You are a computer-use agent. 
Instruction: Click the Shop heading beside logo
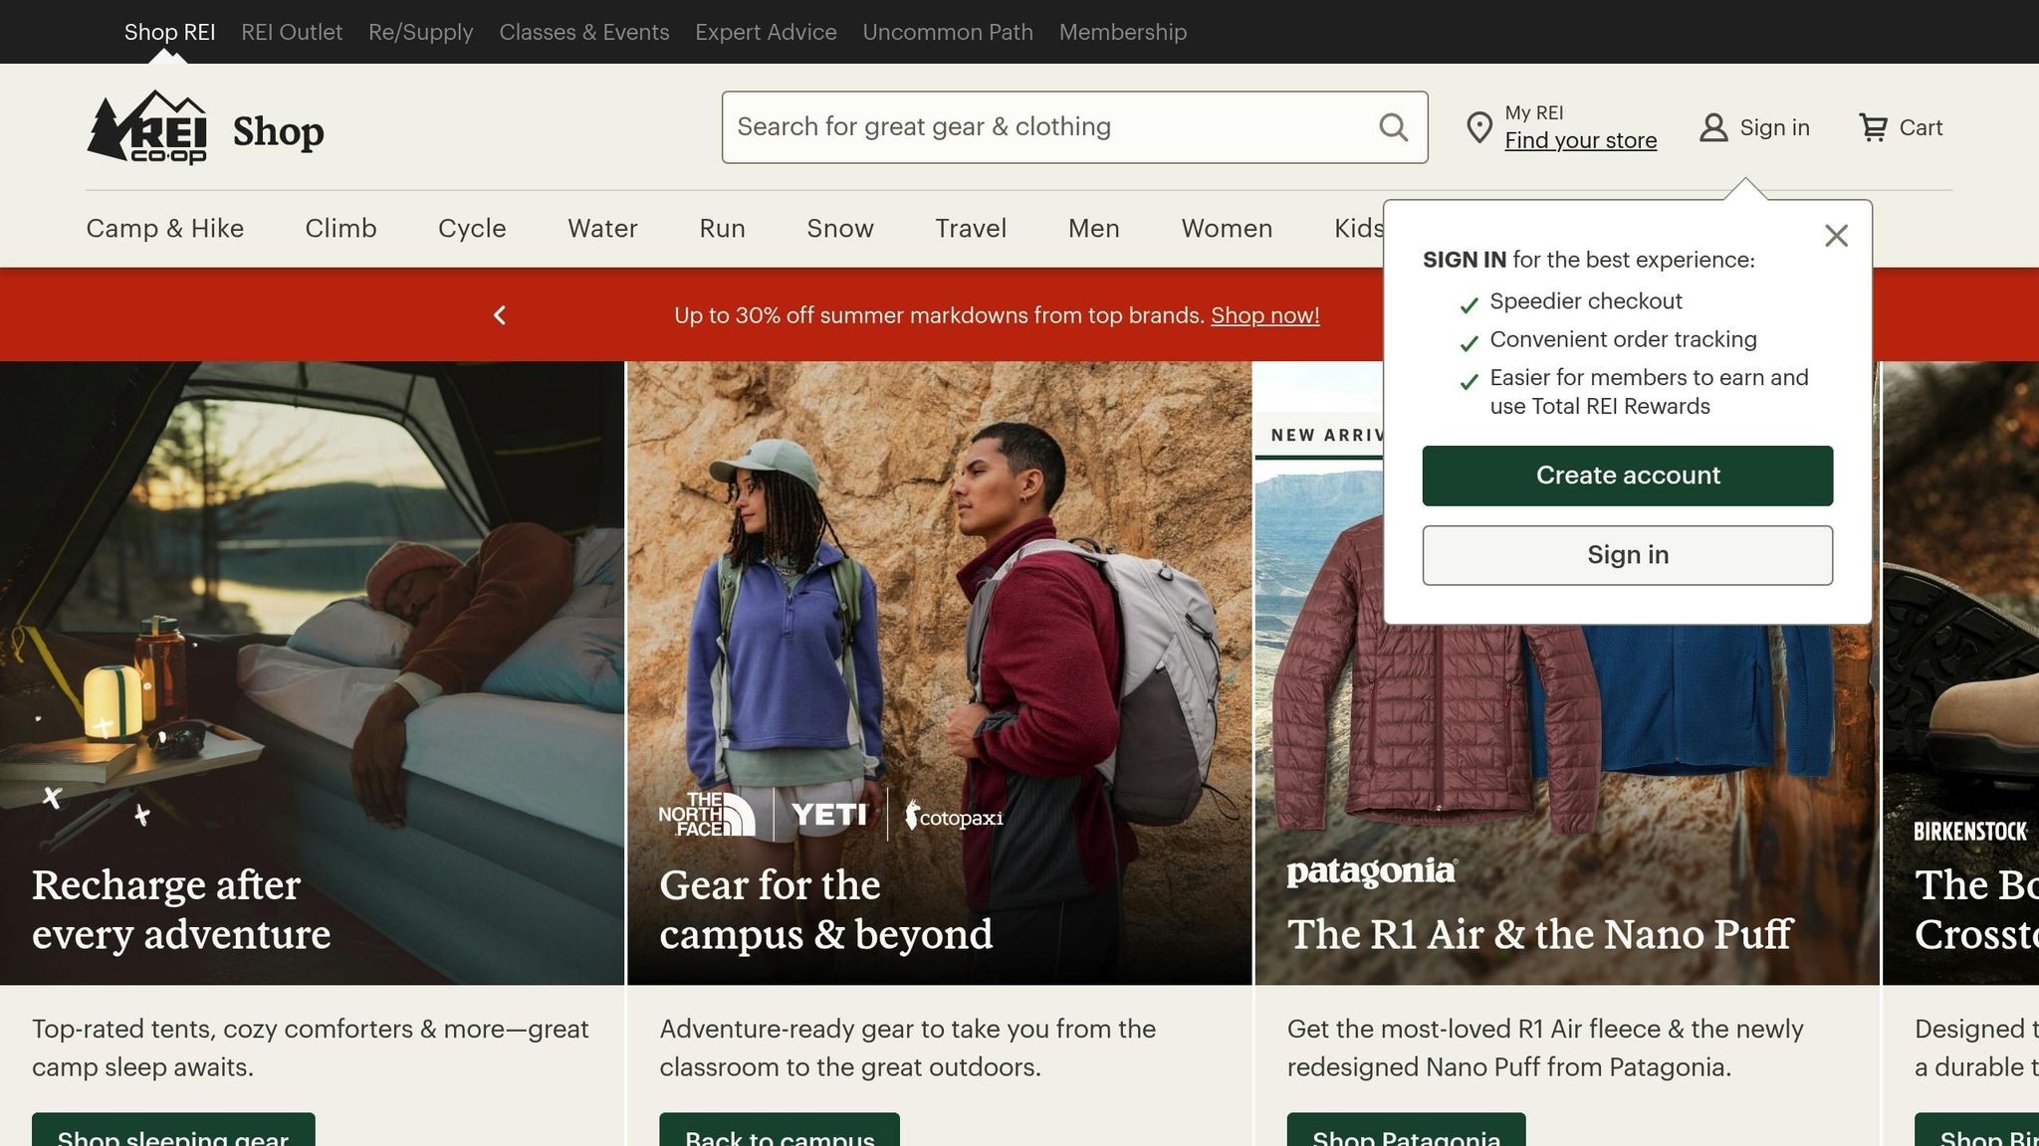(x=278, y=131)
